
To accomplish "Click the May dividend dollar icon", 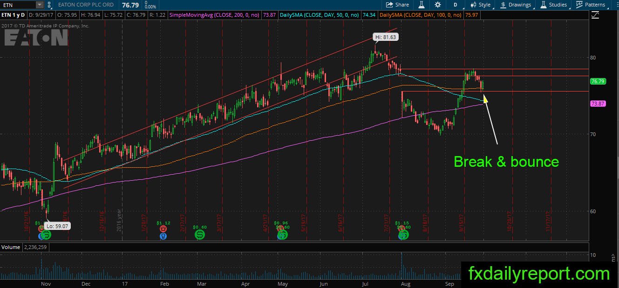I will [283, 235].
